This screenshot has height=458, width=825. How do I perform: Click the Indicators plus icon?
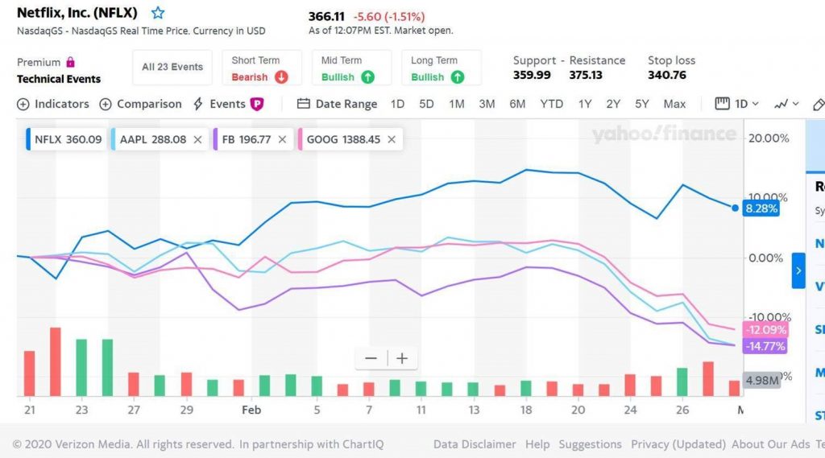(x=23, y=104)
